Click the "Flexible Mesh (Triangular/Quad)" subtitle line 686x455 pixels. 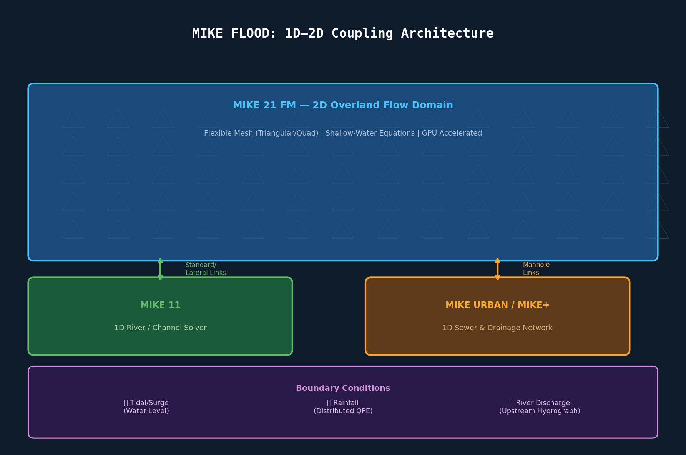343,133
